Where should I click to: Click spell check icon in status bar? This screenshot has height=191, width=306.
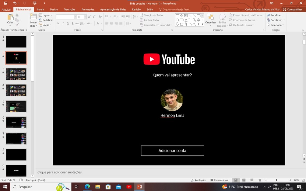click(x=21, y=180)
